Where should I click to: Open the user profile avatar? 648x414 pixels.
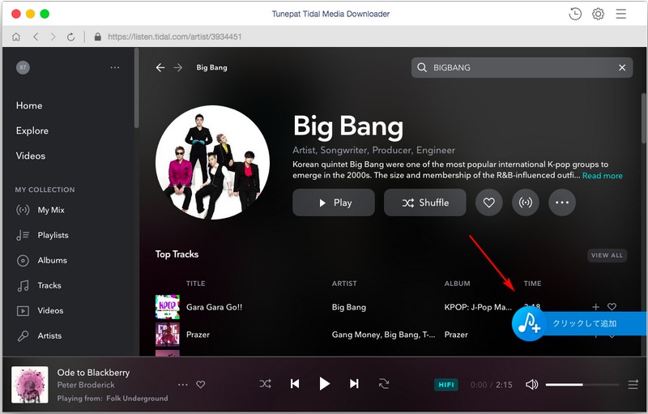(x=23, y=67)
